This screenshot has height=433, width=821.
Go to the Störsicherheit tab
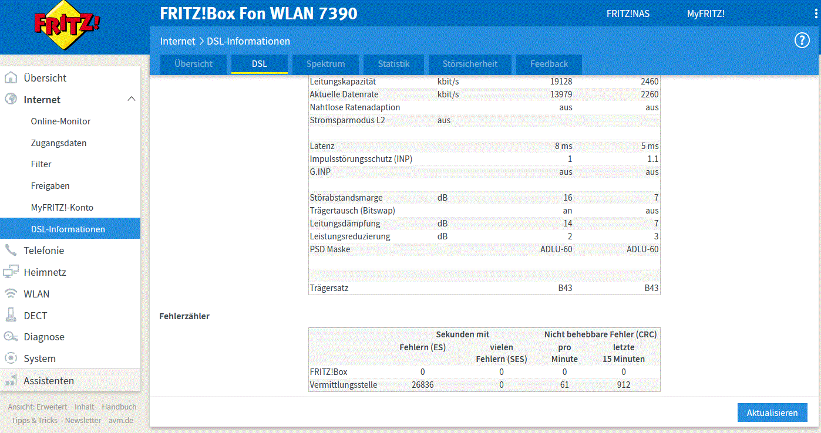470,64
